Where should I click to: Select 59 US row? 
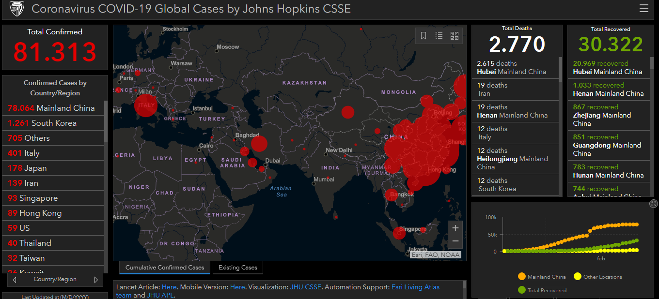pos(53,228)
